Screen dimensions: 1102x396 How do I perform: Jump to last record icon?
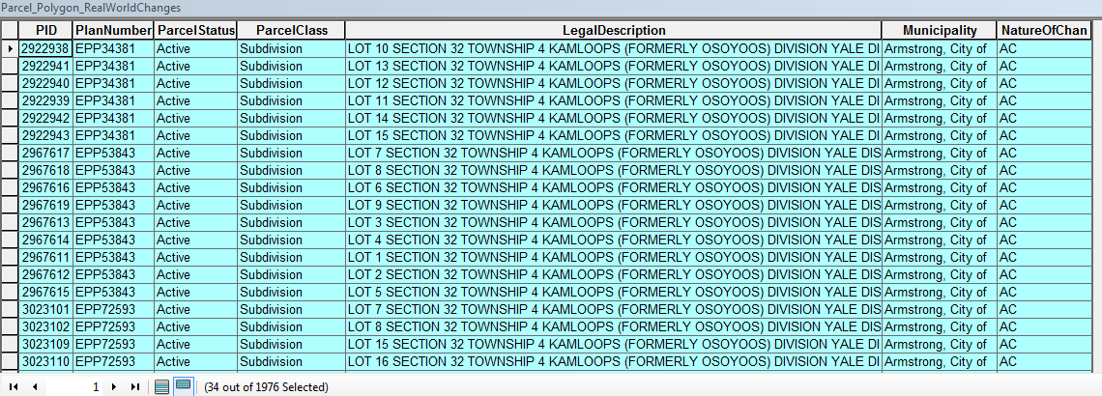pyautogui.click(x=135, y=387)
